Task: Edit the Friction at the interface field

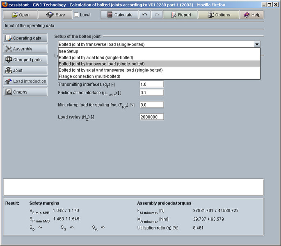Action: [x=151, y=93]
